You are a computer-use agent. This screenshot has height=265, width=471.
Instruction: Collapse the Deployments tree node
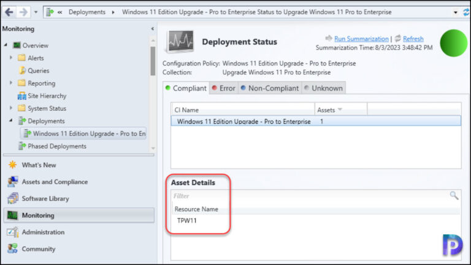click(x=11, y=121)
